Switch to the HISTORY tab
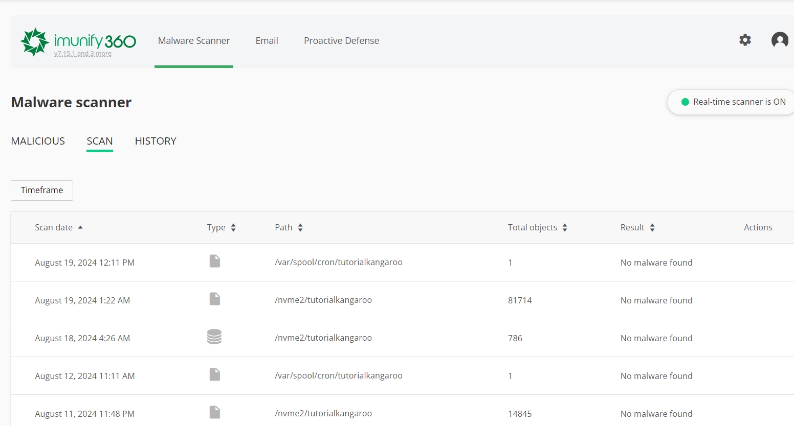The image size is (794, 426). click(155, 141)
